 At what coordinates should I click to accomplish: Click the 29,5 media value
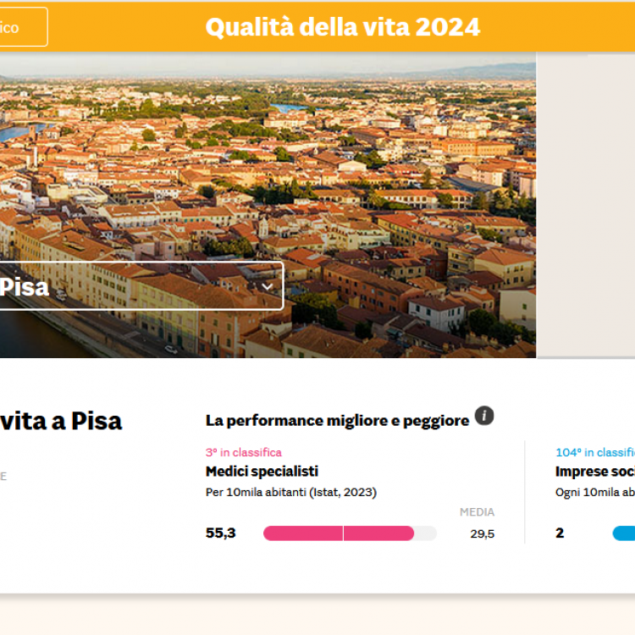[x=483, y=533]
